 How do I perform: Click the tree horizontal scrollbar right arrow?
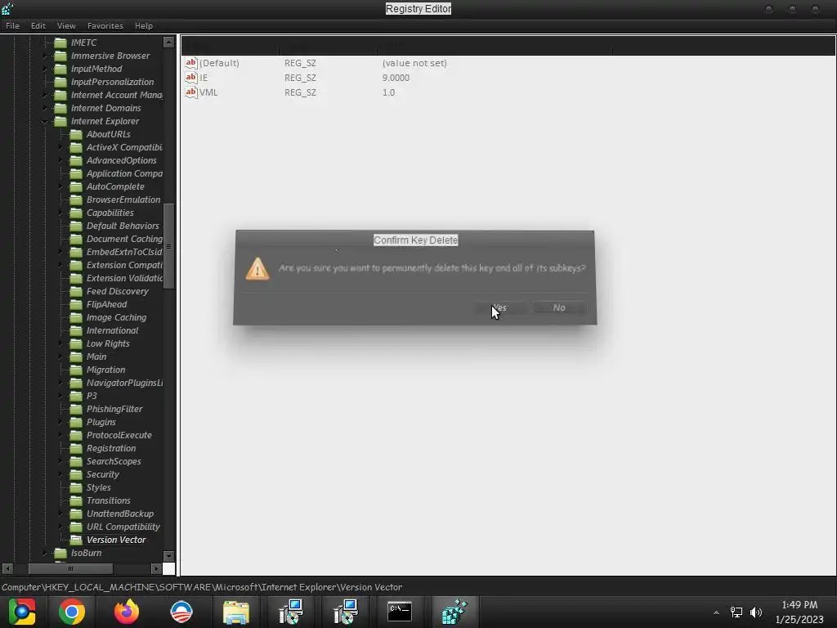(156, 569)
